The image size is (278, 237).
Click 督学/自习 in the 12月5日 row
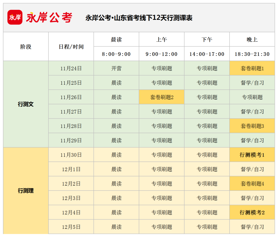(252, 227)
